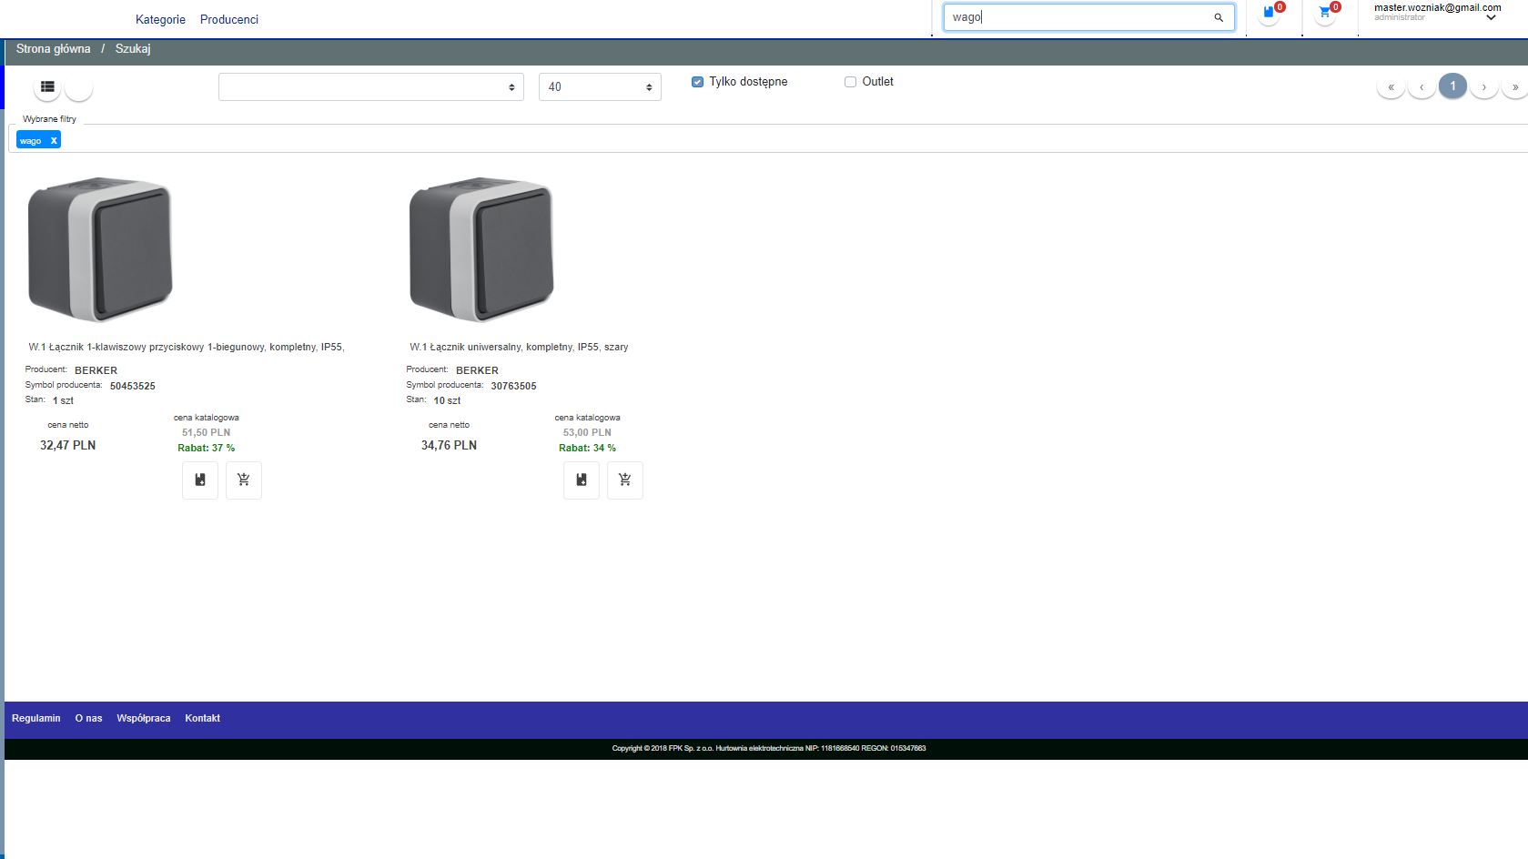Add 1-klawiszowy przyciskowy switch to cart
The height and width of the screenshot is (859, 1528).
click(243, 480)
